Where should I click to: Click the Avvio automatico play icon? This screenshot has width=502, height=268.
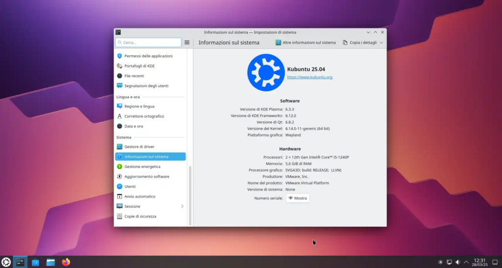click(x=120, y=196)
